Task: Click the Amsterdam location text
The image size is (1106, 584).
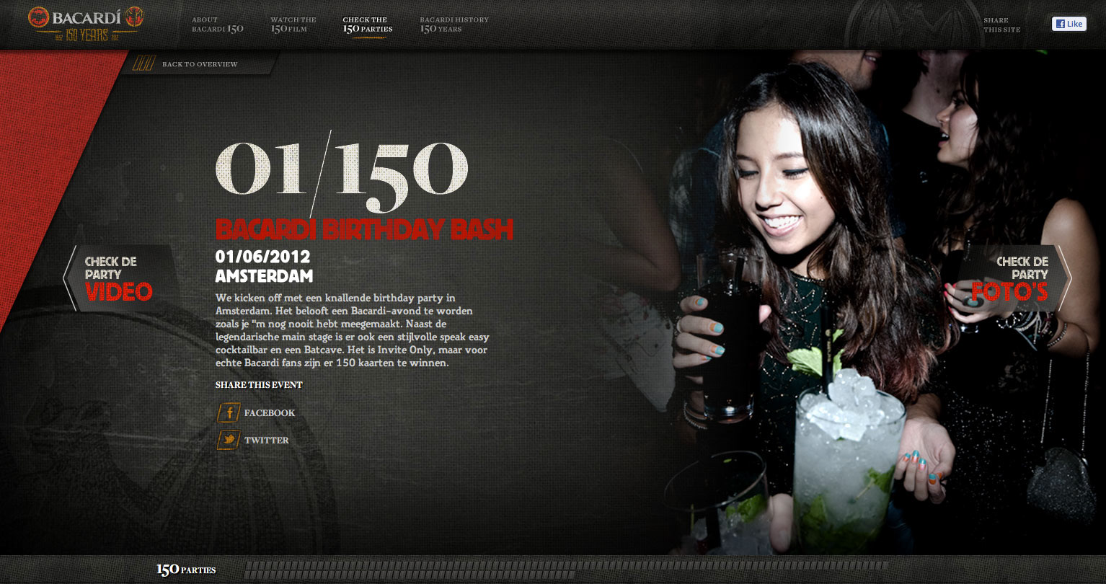Action: 264,276
